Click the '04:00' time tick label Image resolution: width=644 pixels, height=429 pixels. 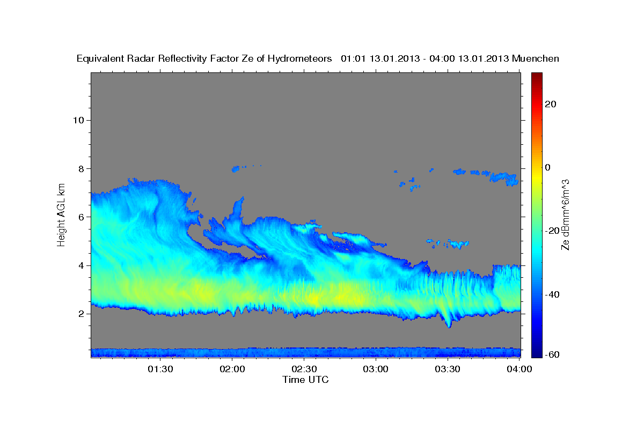click(x=519, y=369)
